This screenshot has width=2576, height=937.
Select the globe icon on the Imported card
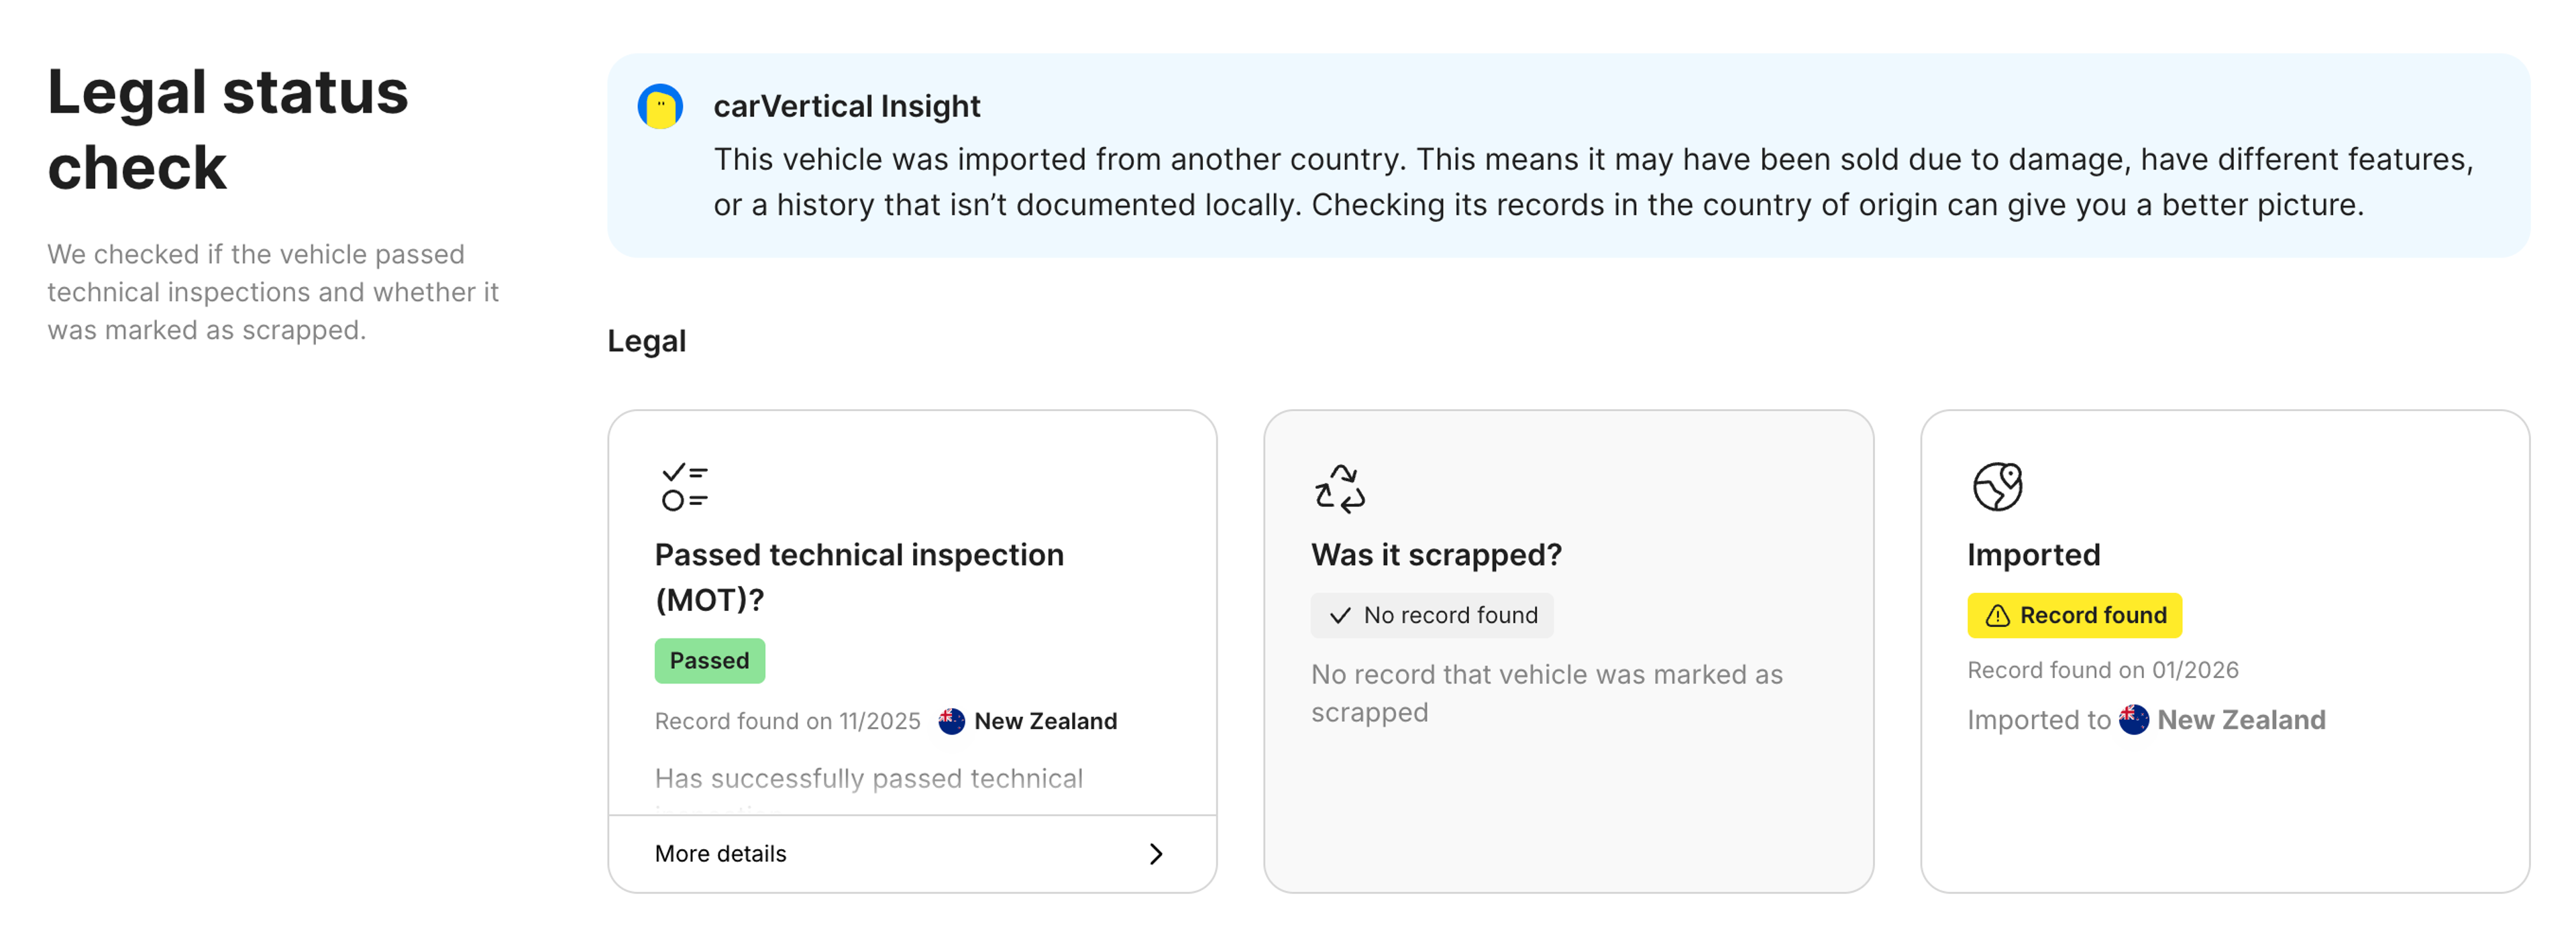click(1997, 487)
